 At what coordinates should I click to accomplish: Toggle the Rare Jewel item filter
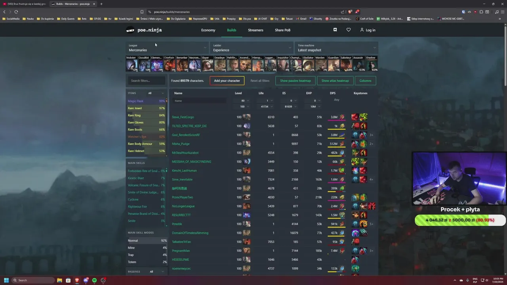(146, 108)
